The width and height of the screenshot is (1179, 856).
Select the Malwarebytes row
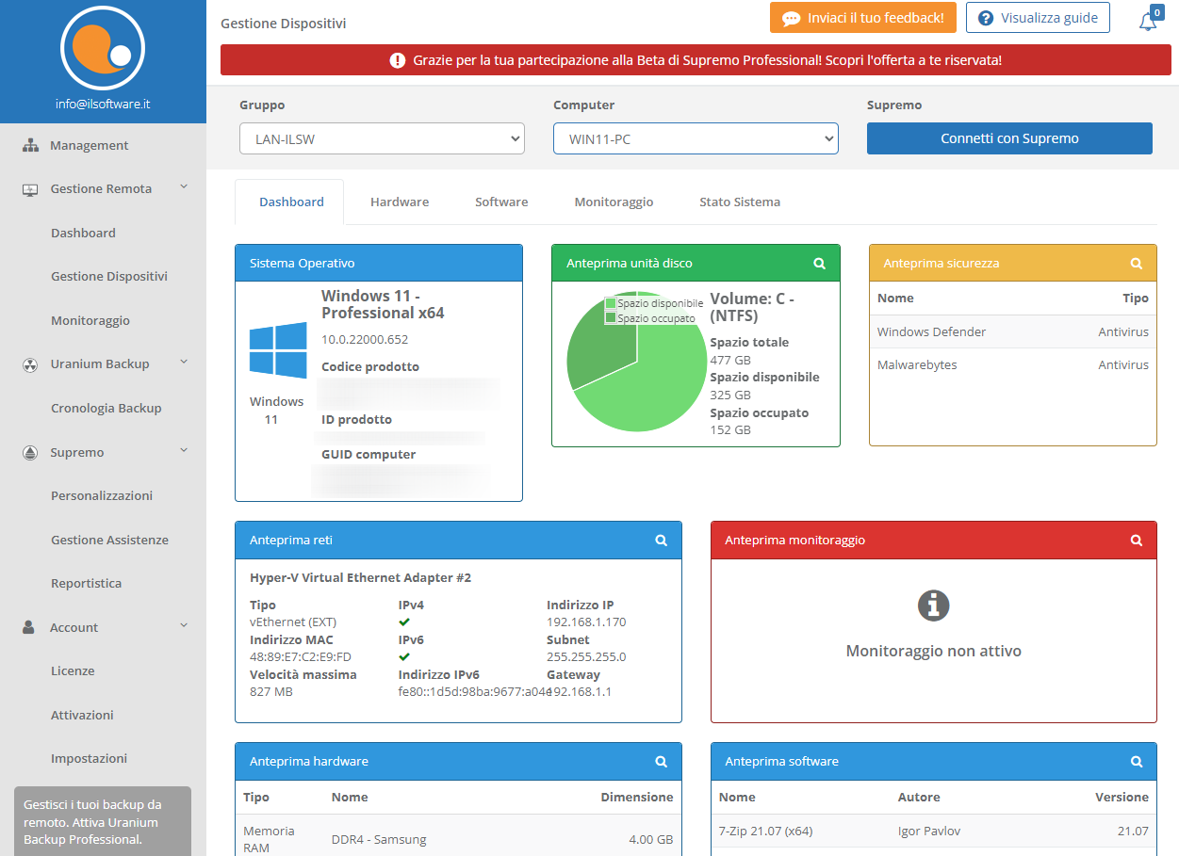coord(1013,365)
